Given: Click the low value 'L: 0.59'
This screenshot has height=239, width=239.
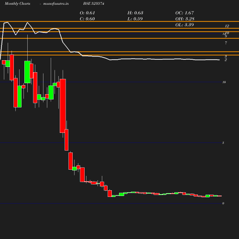Looking at the screenshot, I should pyautogui.click(x=135, y=19).
